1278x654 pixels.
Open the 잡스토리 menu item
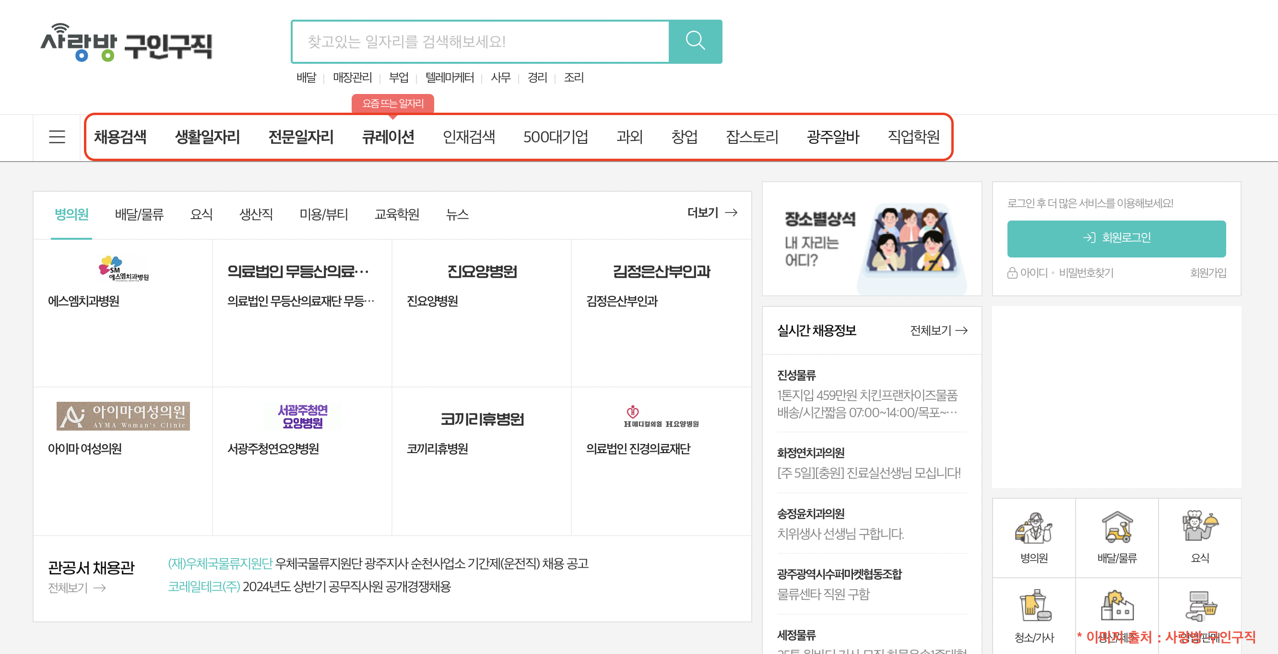tap(752, 137)
